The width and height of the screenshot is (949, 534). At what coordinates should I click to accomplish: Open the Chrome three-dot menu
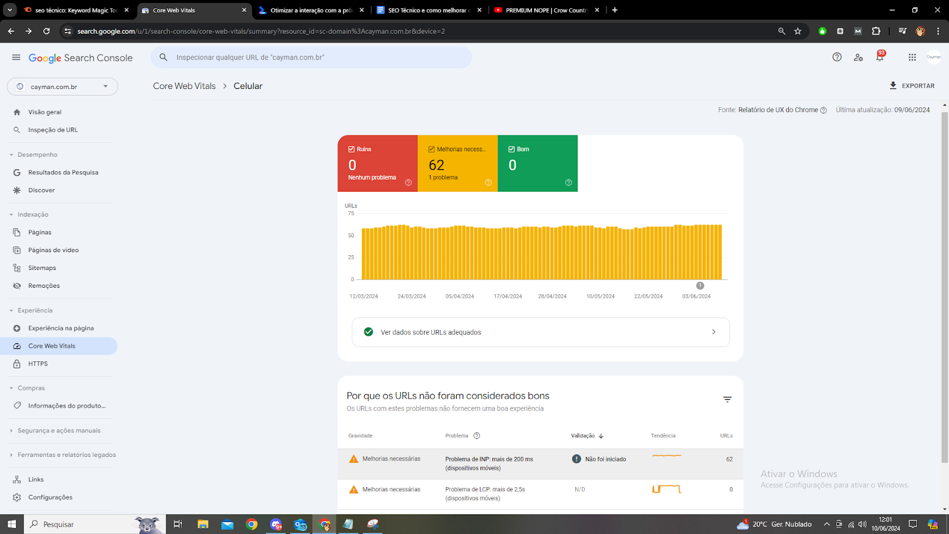click(x=938, y=31)
